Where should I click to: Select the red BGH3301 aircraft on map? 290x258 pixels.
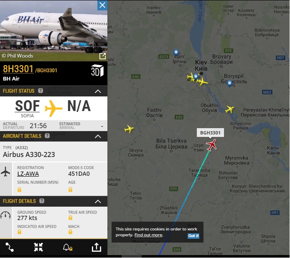coord(211,145)
